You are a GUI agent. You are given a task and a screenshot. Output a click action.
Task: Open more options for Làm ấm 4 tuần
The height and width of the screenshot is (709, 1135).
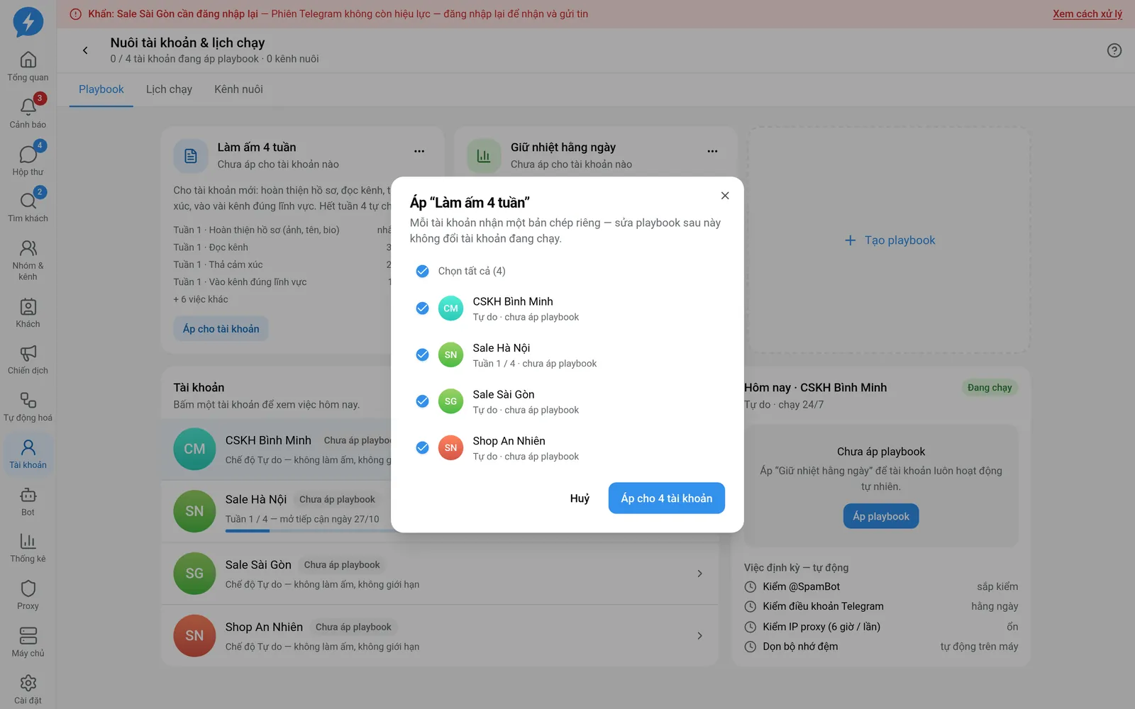tap(419, 151)
